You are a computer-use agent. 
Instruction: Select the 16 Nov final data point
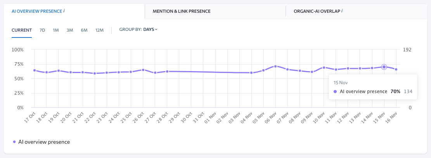(x=396, y=69)
